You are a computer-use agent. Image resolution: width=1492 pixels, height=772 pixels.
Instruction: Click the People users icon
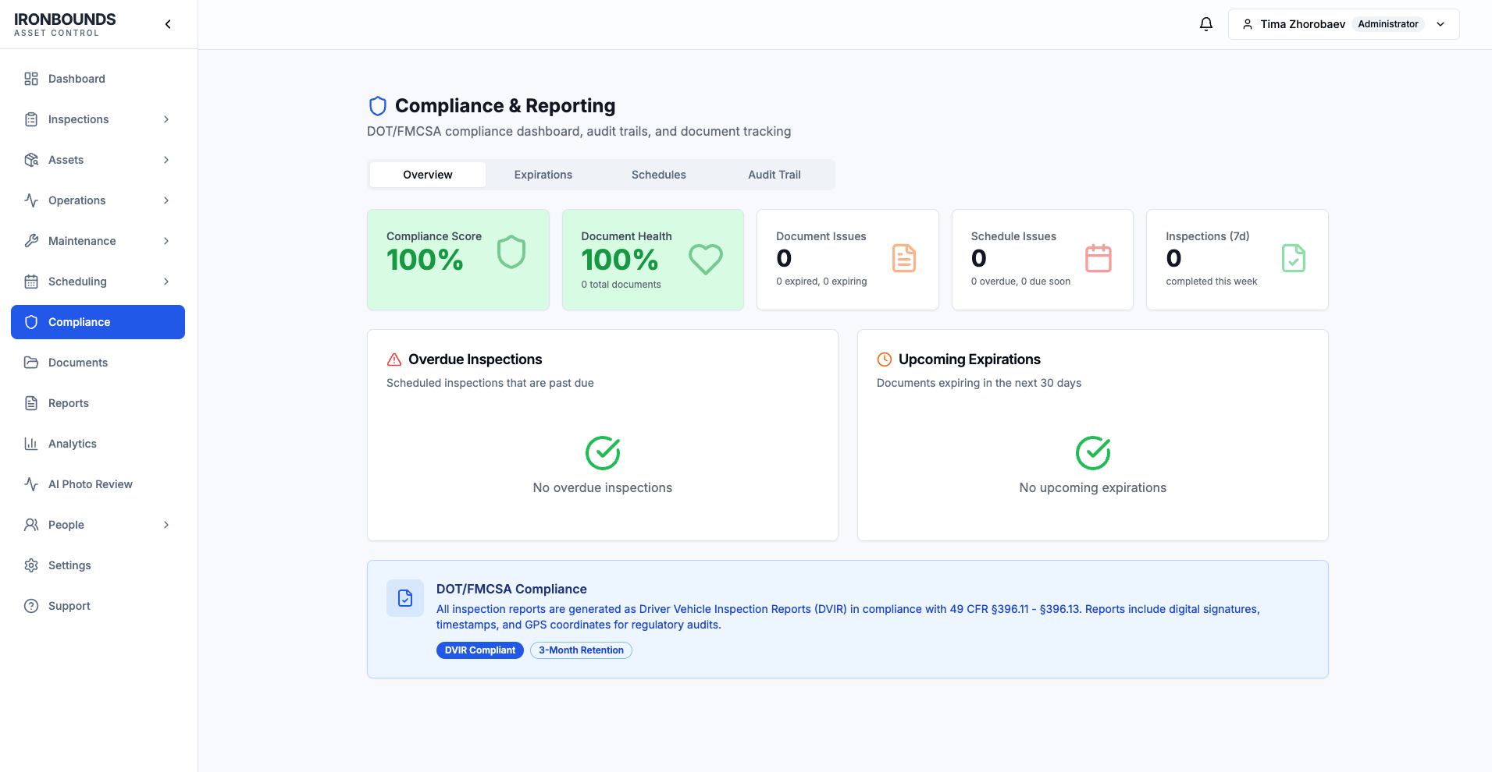tap(31, 525)
